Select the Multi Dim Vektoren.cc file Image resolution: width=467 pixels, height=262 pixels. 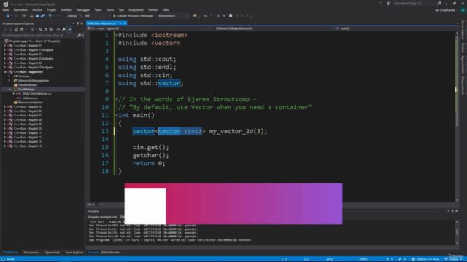(x=37, y=94)
